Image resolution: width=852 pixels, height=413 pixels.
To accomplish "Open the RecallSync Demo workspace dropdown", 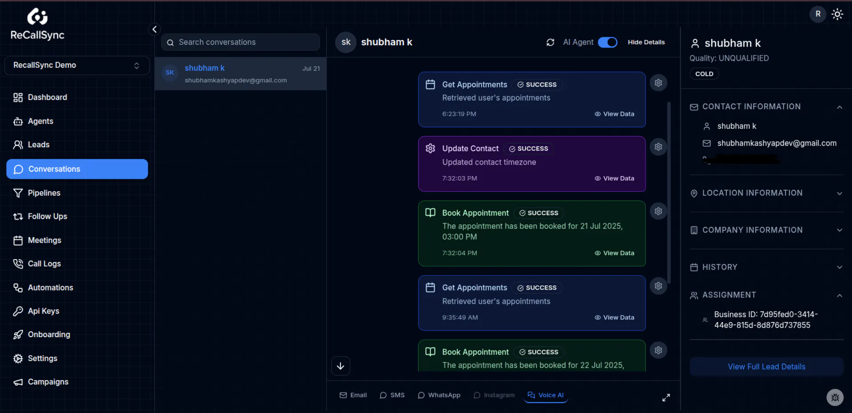I will tap(77, 65).
